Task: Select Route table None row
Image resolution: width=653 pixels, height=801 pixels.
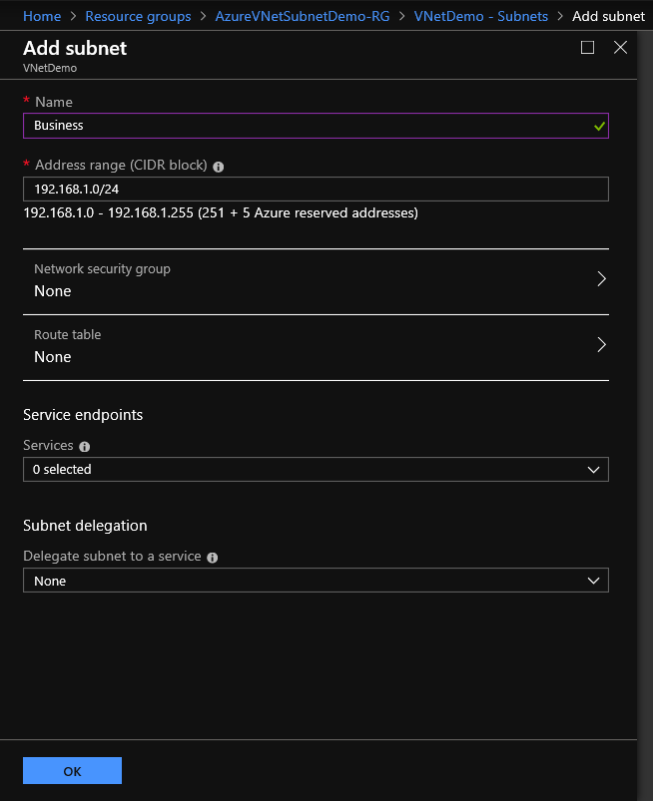Action: pos(317,347)
